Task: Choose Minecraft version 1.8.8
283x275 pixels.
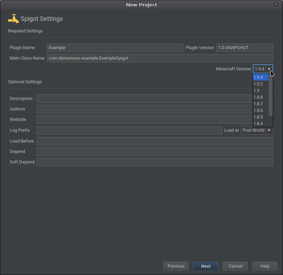Action: 260,97
